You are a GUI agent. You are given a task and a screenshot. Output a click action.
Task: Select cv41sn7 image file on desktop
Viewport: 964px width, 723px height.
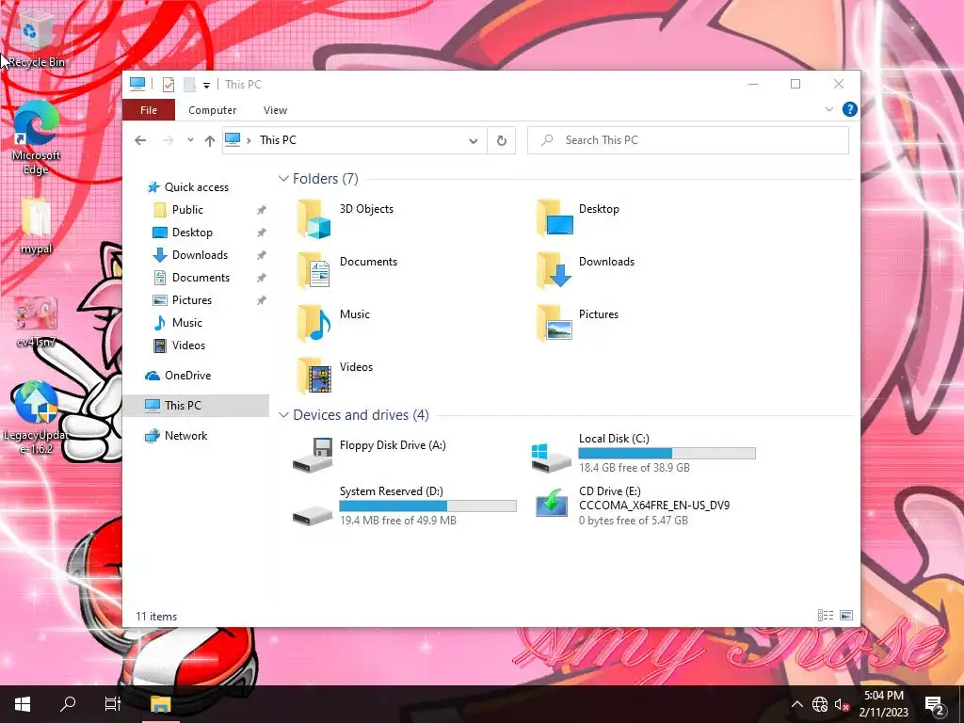36,322
